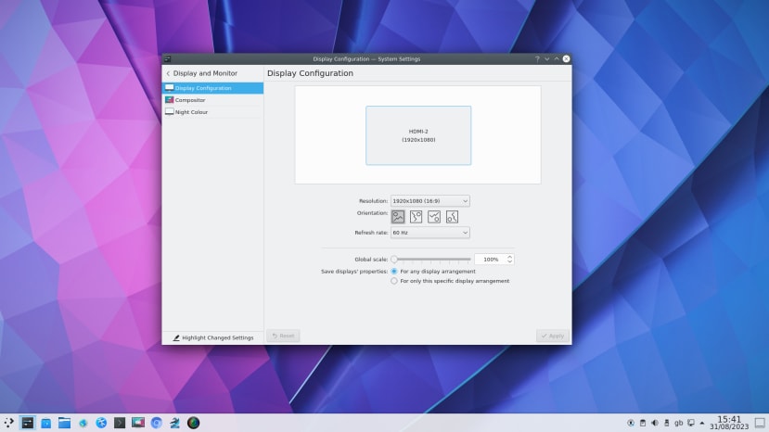Open the application launcher in the taskbar
Image resolution: width=769 pixels, height=432 pixels.
click(9, 423)
